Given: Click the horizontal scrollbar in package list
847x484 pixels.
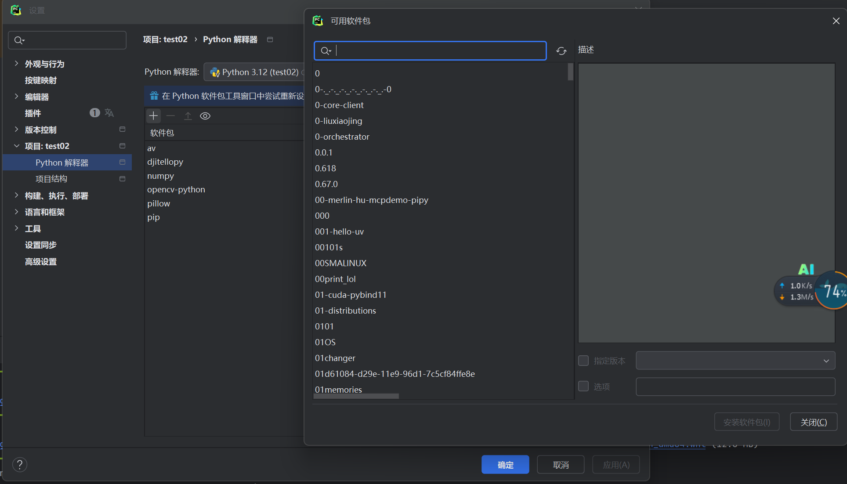Looking at the screenshot, I should (356, 396).
